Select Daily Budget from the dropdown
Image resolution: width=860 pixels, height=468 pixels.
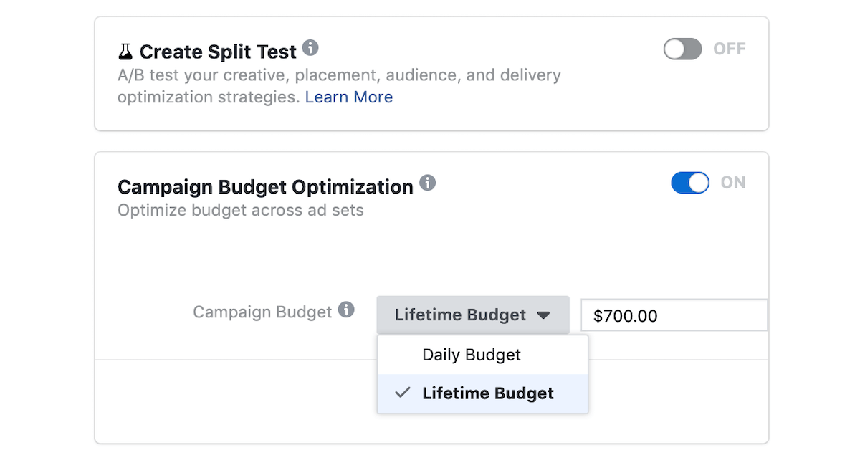point(482,354)
